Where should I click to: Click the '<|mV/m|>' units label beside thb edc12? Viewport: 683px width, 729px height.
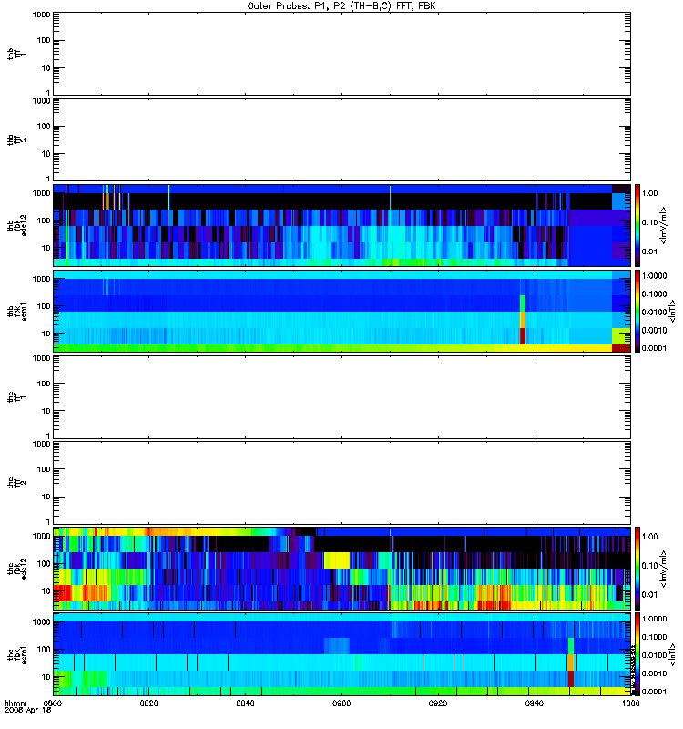point(664,225)
